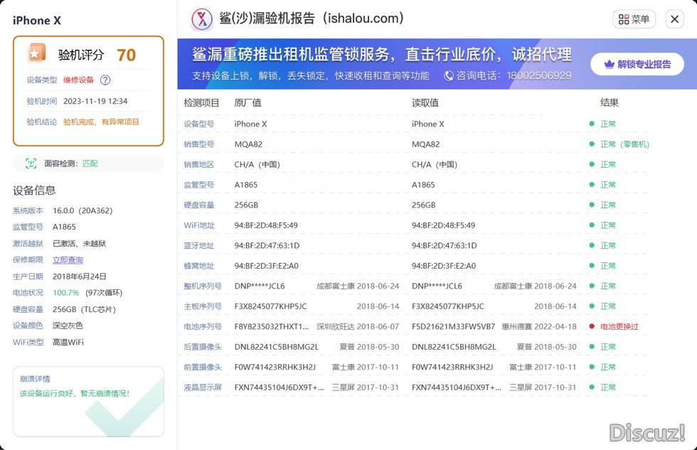
Task: Click the 256GB (TLC芯片) storage value
Action: 84,309
